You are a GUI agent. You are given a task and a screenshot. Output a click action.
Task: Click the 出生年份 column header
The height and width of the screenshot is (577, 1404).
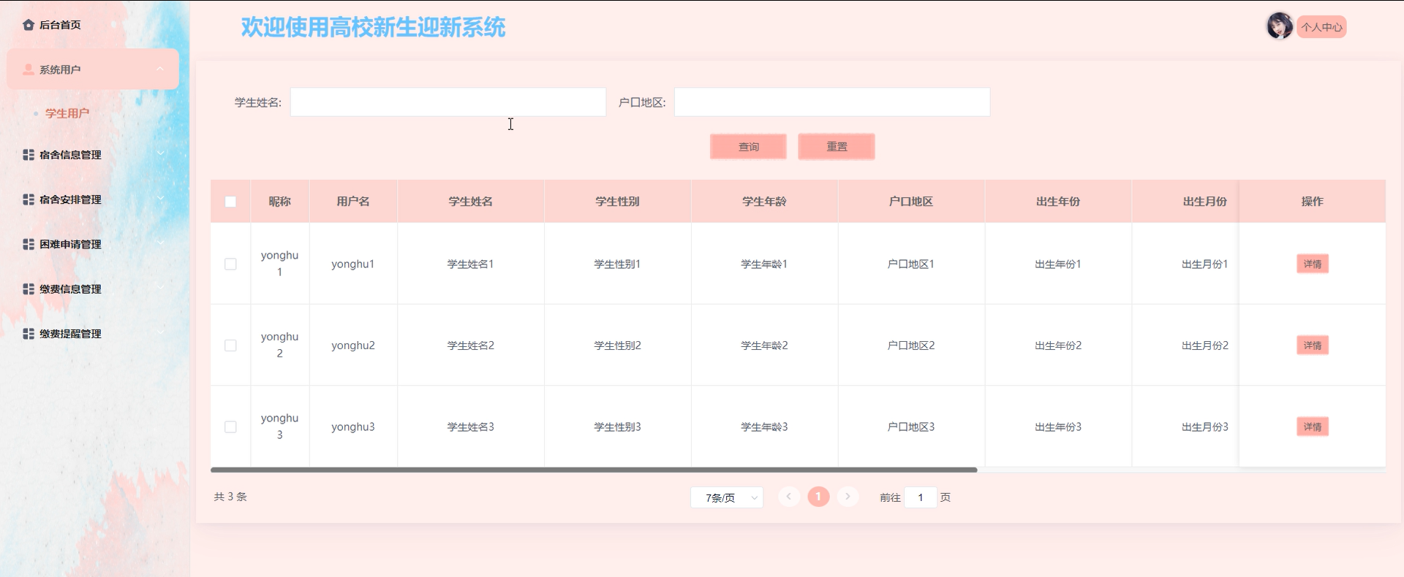point(1058,202)
